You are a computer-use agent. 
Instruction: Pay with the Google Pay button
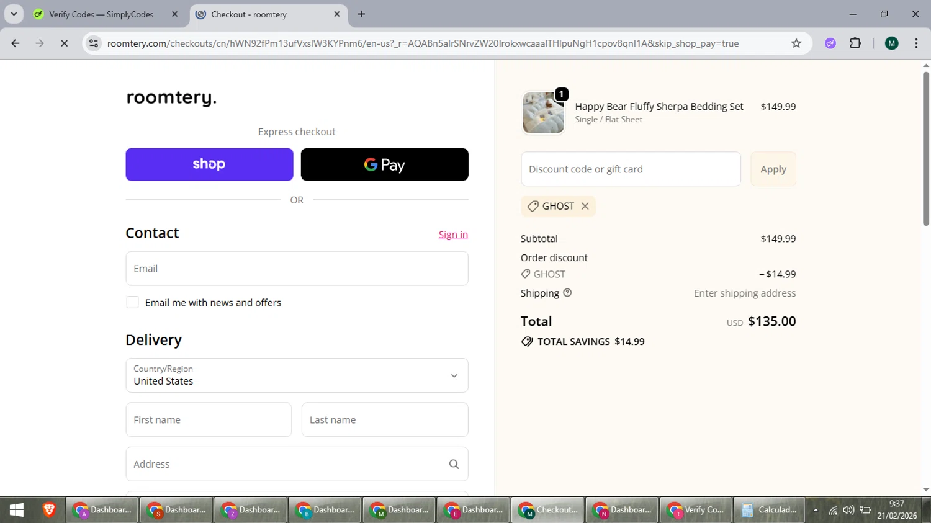click(x=384, y=164)
